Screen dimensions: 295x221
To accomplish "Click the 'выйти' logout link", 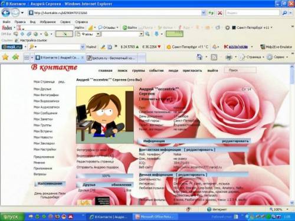I will [x=212, y=71].
